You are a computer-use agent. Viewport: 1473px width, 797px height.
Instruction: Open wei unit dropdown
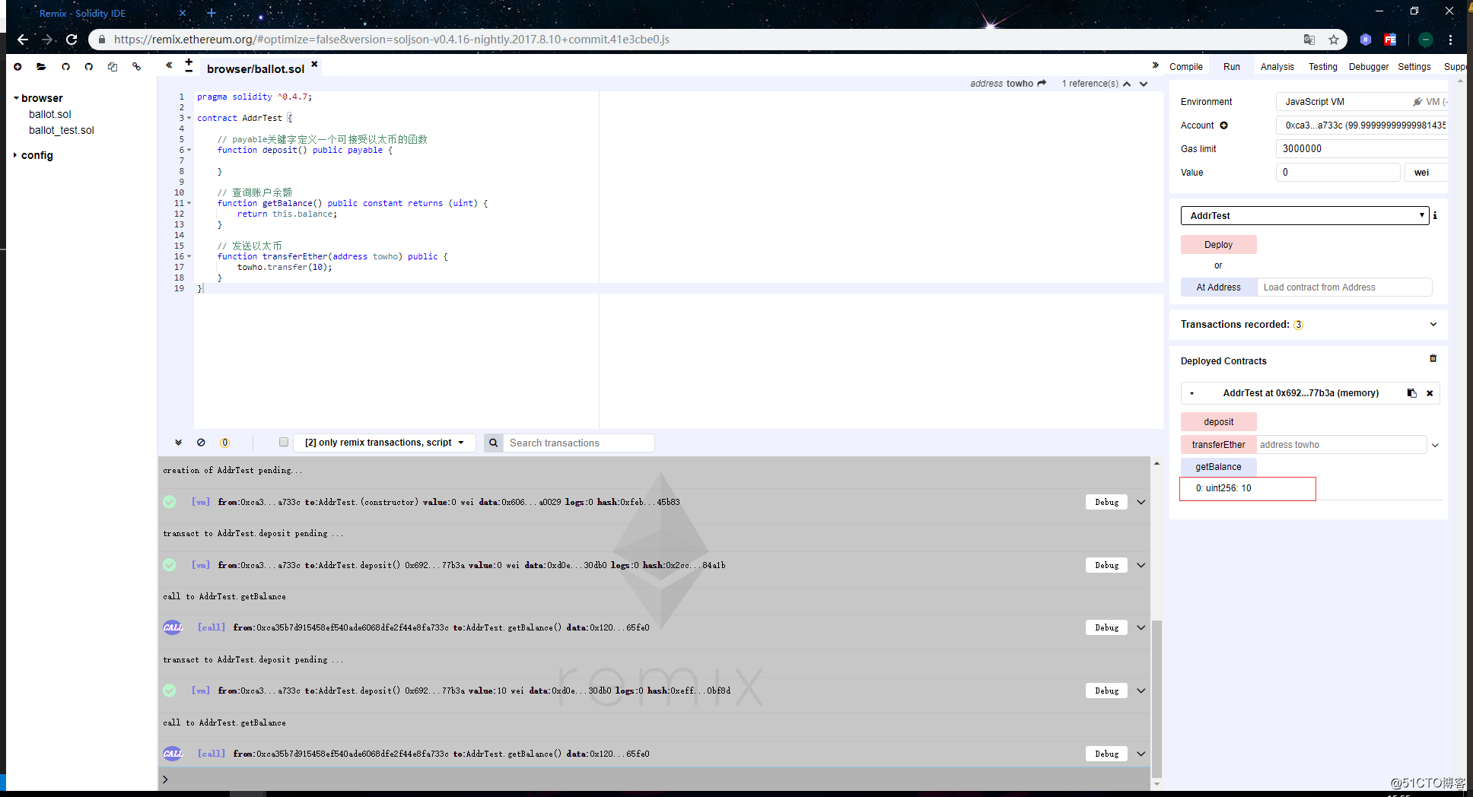pos(1426,173)
